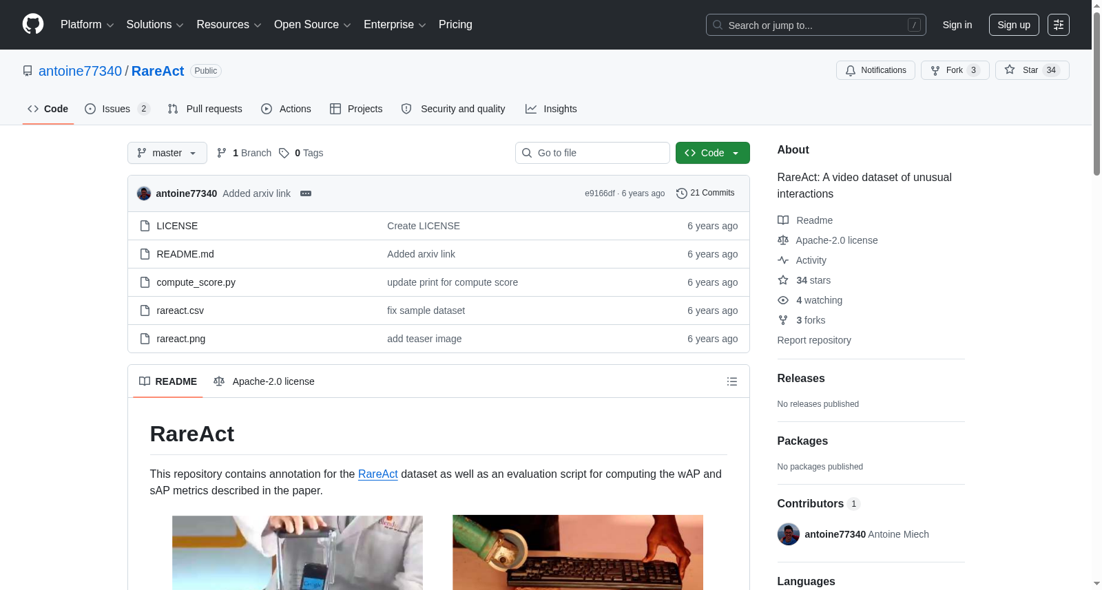
Task: Click the Sign in link
Action: pyautogui.click(x=957, y=25)
